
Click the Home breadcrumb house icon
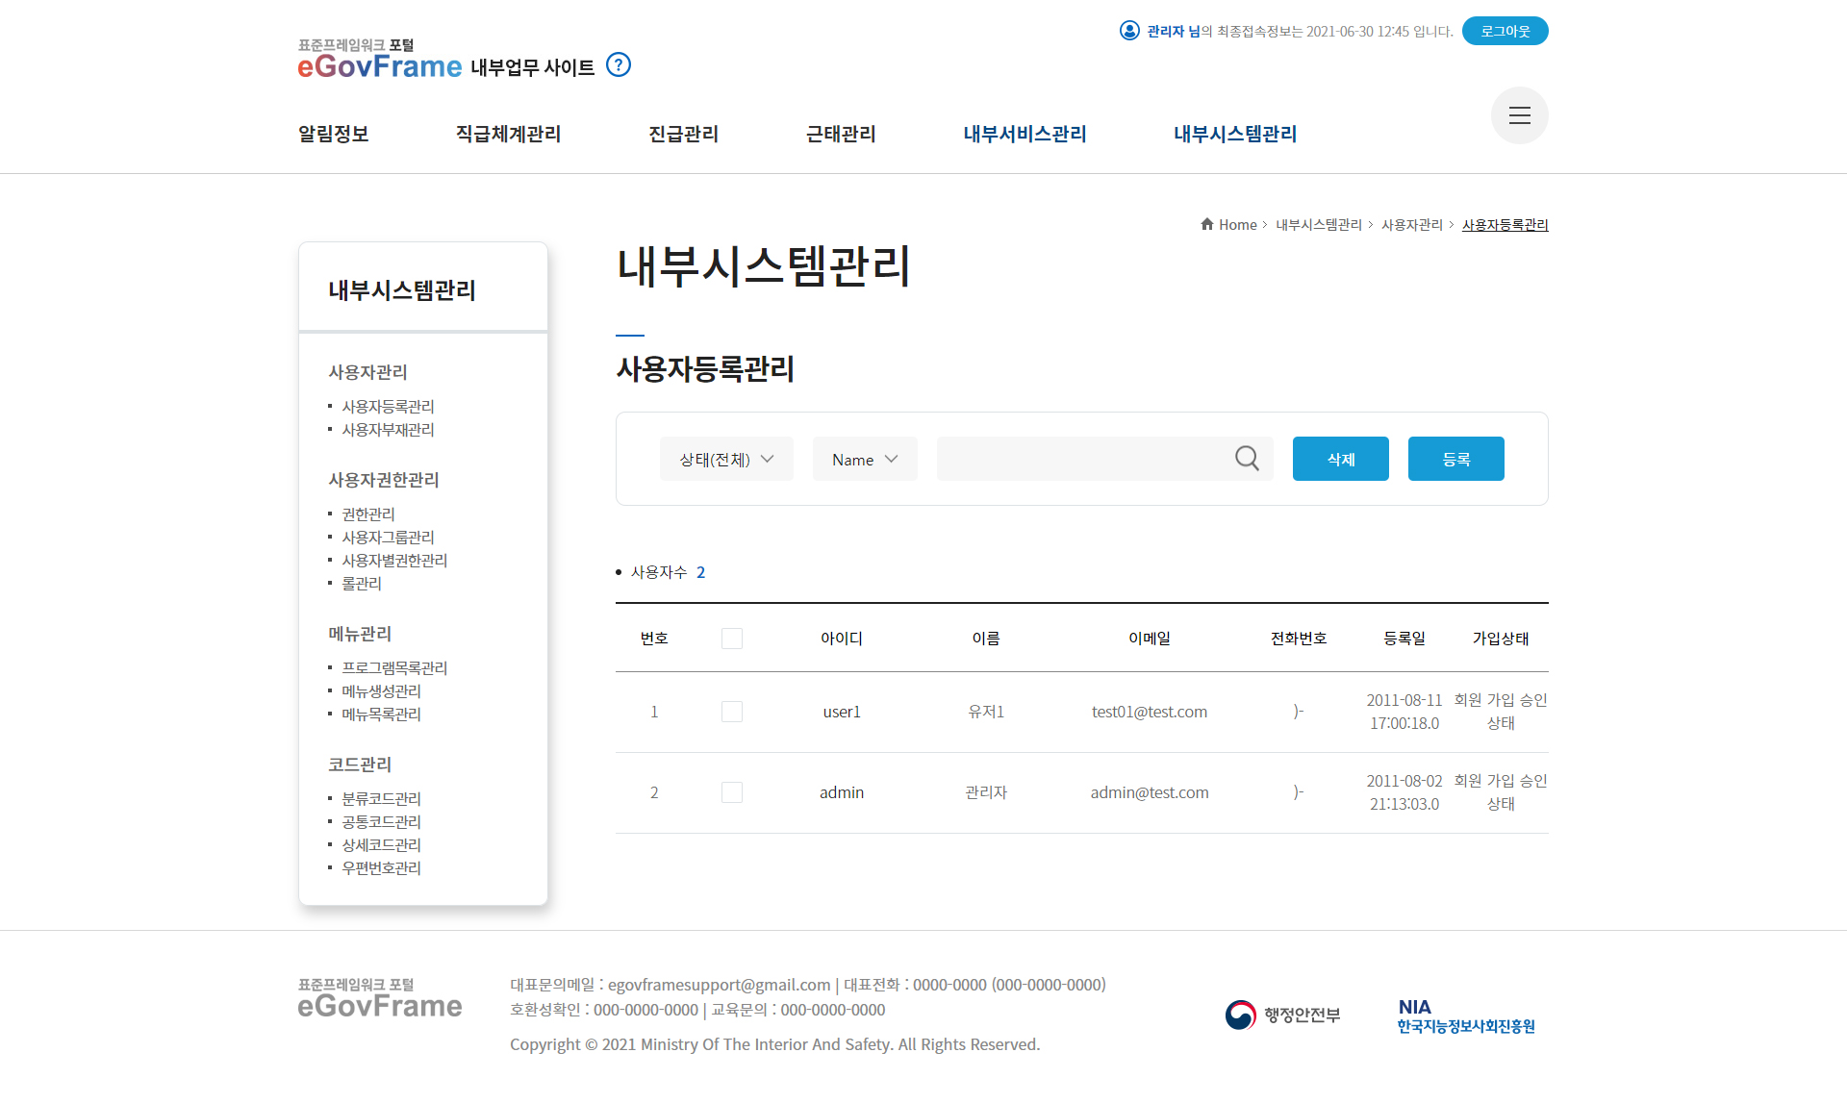[1206, 224]
